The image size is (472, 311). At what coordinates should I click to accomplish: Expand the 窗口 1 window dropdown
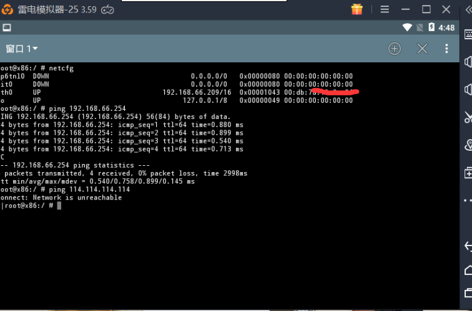(22, 49)
